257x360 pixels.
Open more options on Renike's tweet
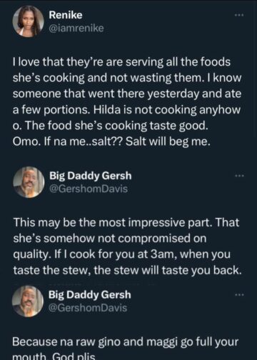239,15
